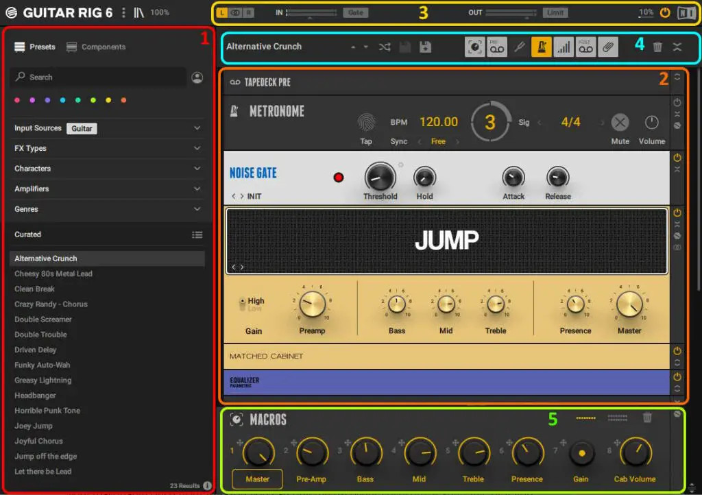Toggle the Equalizer power button
Viewport: 702px width, 495px height.
pyautogui.click(x=677, y=377)
